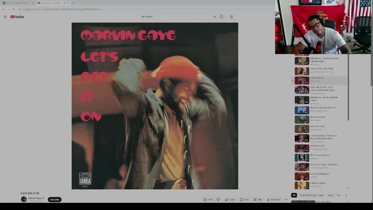This screenshot has width=373, height=210.
Task: Play Bill Withers Use Me from playlist
Action: 320,100
